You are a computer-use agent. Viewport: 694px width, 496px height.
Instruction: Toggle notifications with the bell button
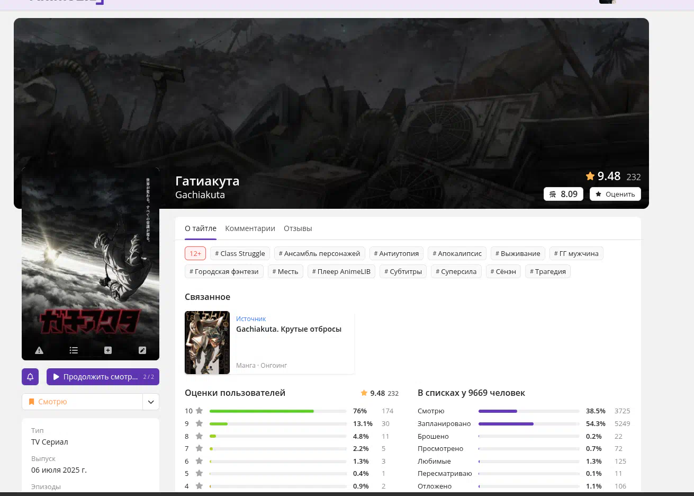30,377
